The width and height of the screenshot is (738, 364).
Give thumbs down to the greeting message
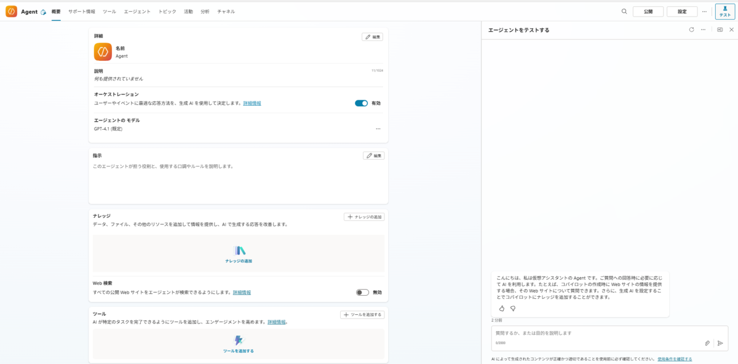(x=513, y=308)
